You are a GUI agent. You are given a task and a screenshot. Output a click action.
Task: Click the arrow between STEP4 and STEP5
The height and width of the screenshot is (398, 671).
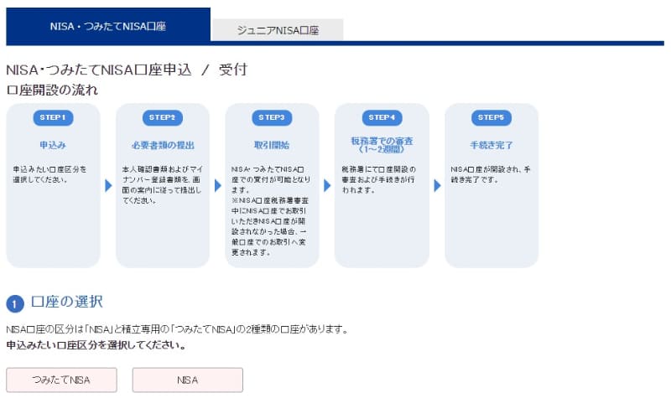[x=437, y=185]
